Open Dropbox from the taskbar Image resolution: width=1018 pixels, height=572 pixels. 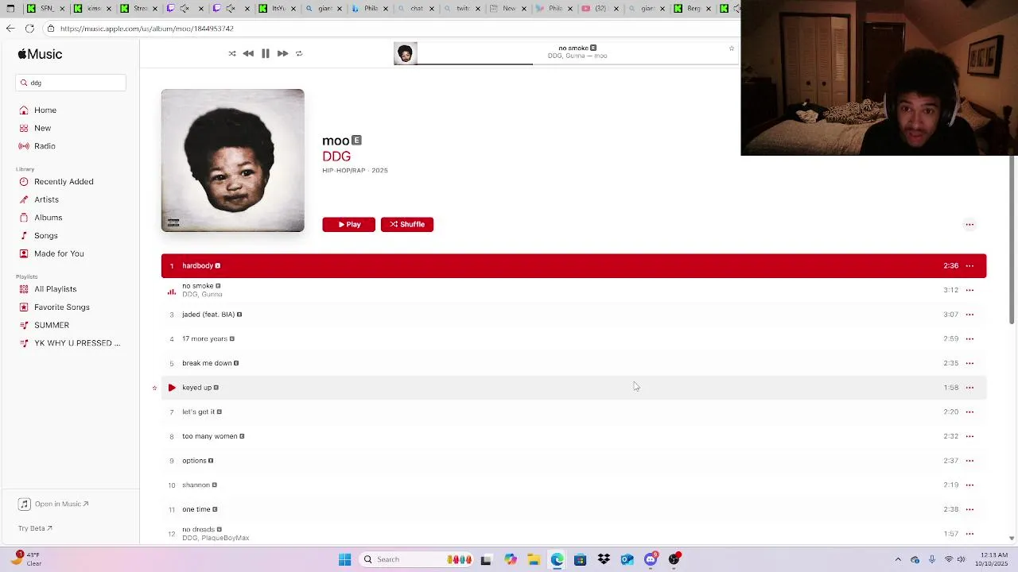[604, 559]
